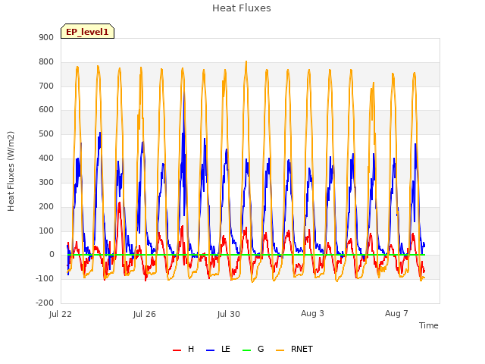Click the red H peak above 200 near Jul 24
Viewport: 485px width, 364px height.
pos(120,203)
